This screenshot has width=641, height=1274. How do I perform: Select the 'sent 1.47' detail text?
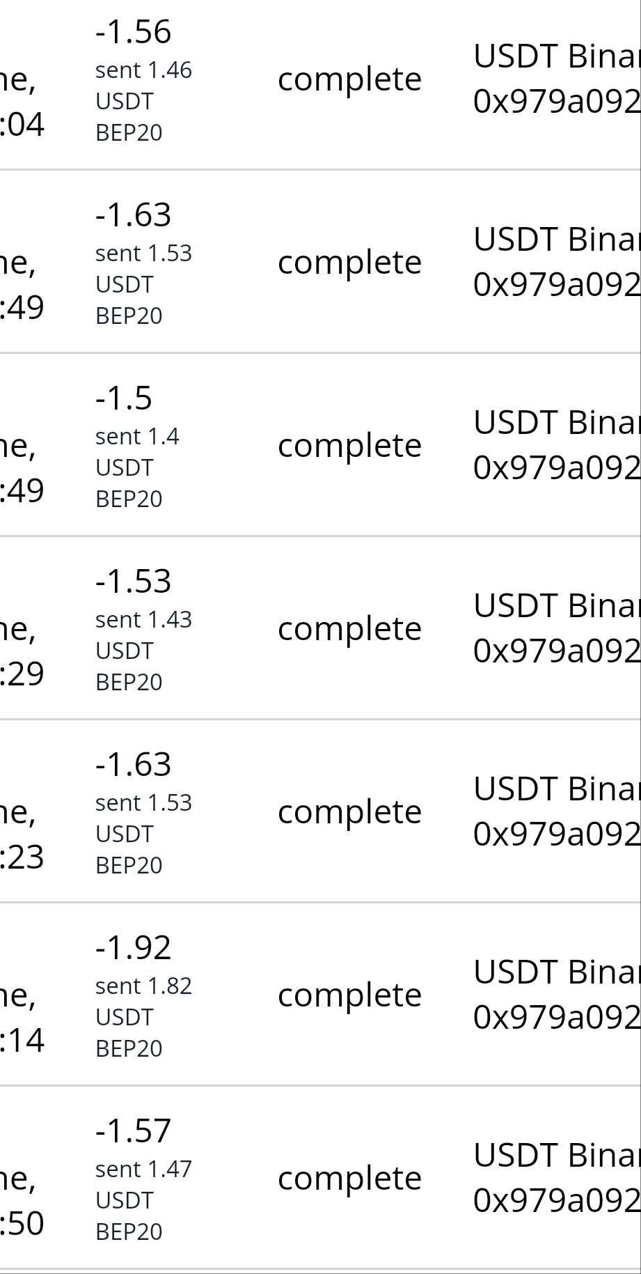tap(143, 1170)
